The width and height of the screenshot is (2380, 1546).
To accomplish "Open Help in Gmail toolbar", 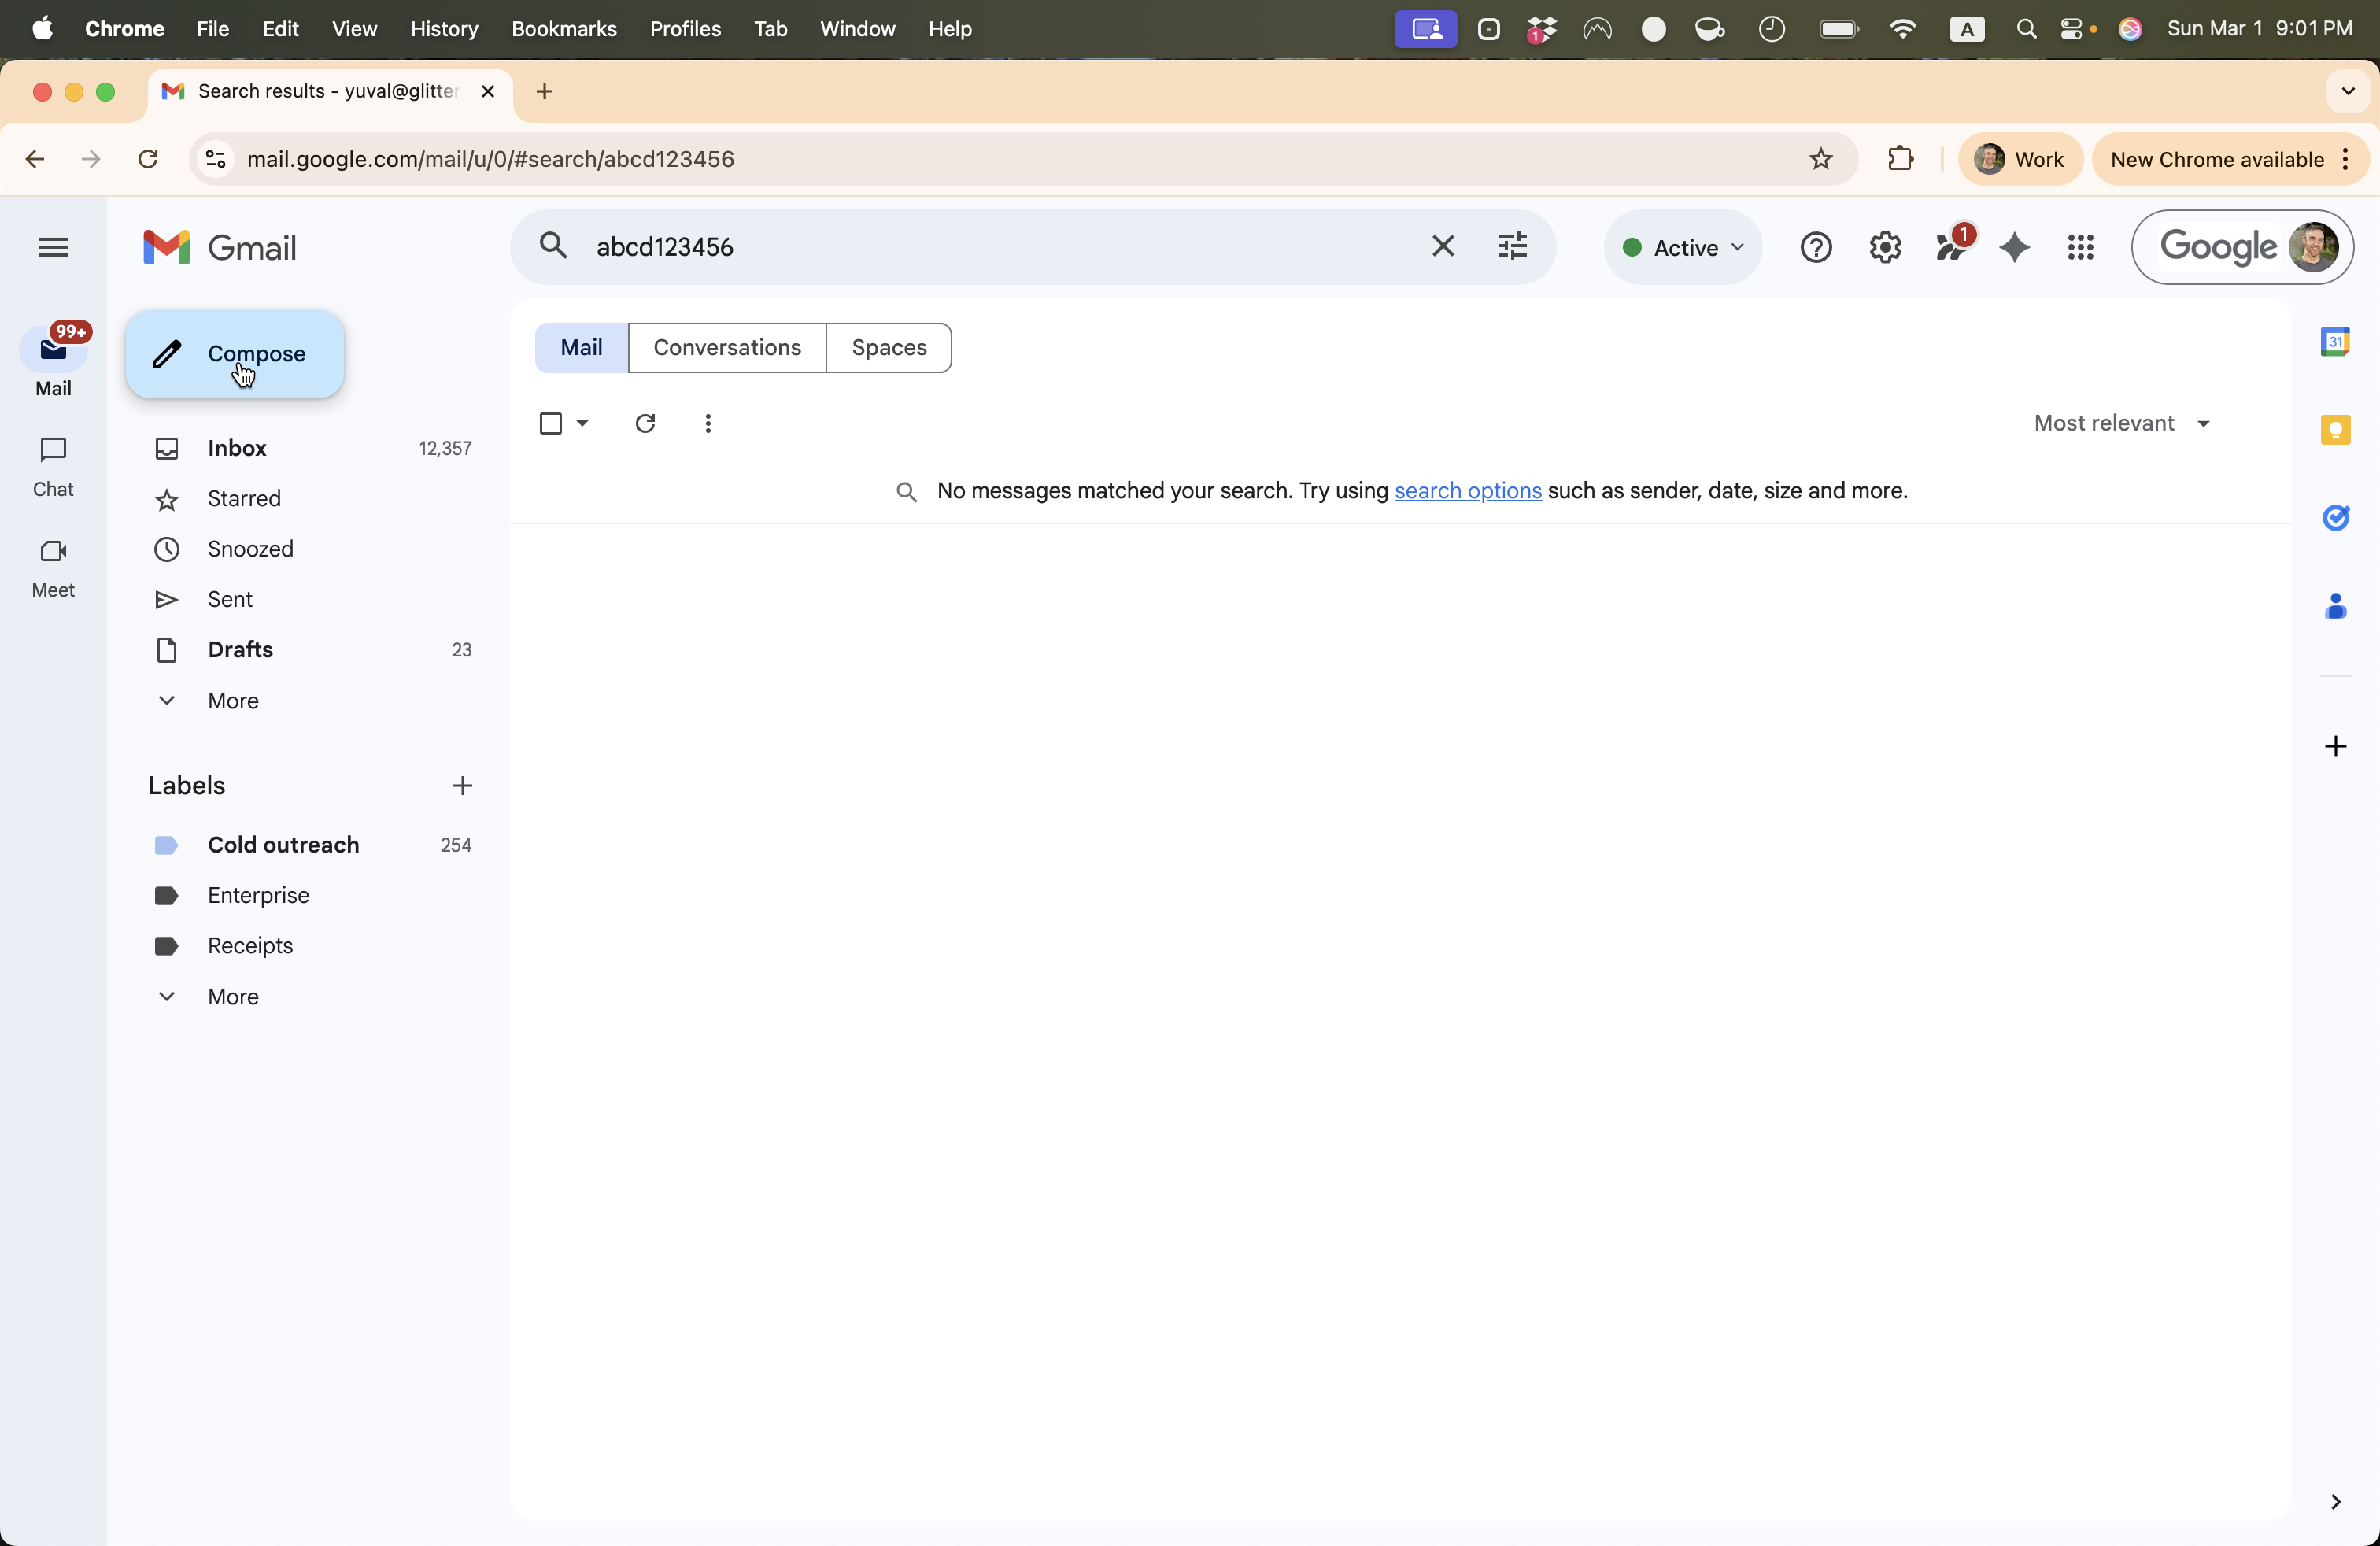I will point(1815,247).
